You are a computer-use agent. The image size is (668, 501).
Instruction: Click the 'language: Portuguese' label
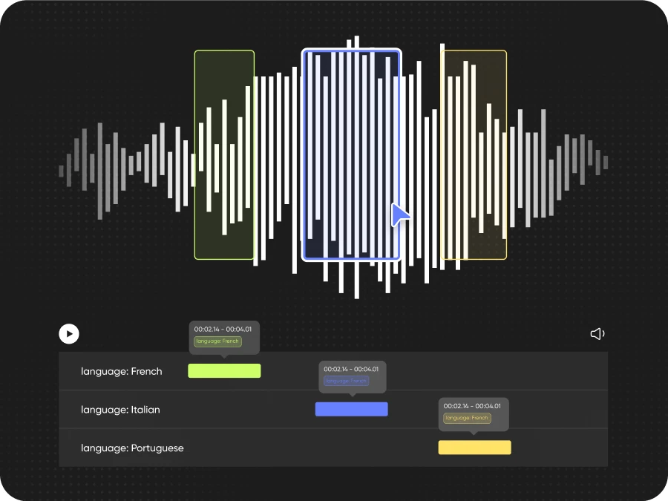(x=131, y=448)
